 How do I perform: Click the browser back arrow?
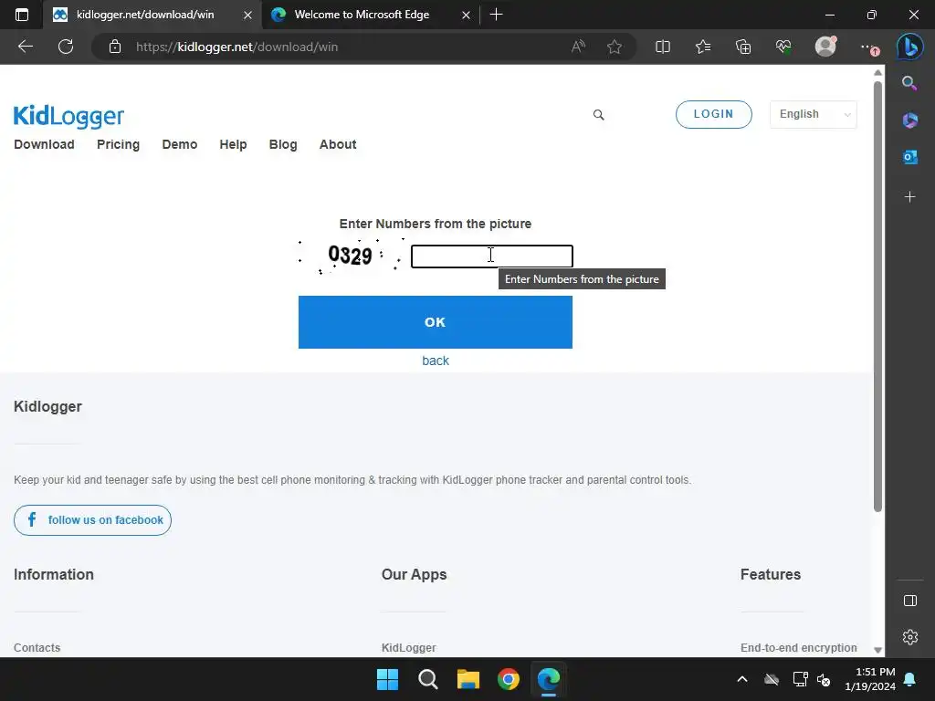[x=25, y=47]
